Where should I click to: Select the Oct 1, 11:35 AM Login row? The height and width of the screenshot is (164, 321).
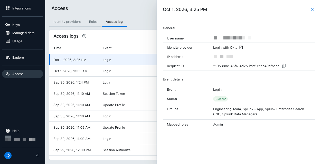pyautogui.click(x=103, y=71)
